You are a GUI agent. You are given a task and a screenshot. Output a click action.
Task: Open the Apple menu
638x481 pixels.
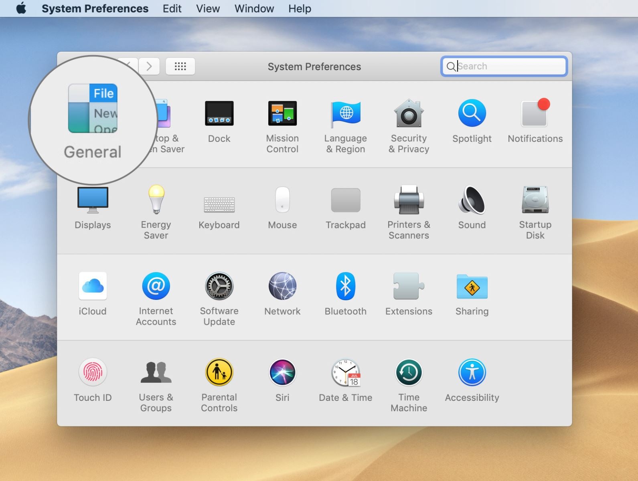tap(21, 8)
